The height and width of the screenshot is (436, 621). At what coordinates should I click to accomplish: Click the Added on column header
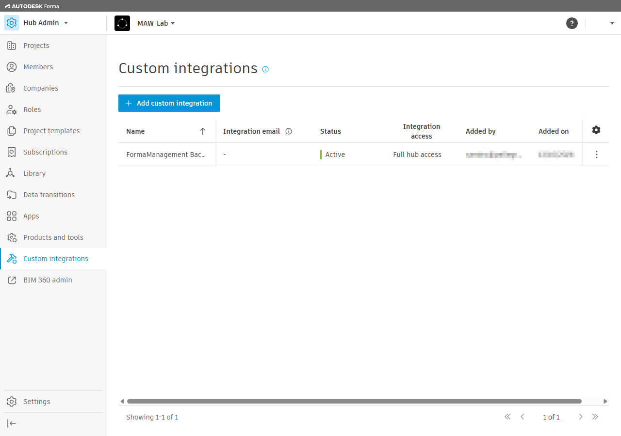click(x=554, y=131)
